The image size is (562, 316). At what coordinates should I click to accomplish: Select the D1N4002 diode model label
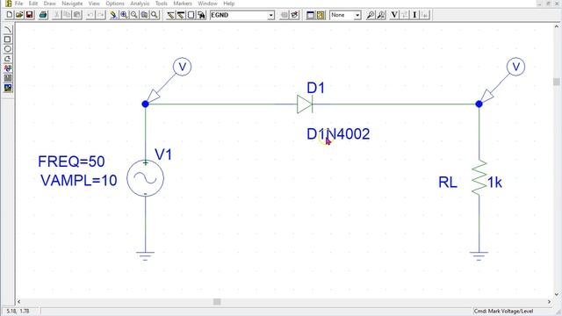click(338, 134)
